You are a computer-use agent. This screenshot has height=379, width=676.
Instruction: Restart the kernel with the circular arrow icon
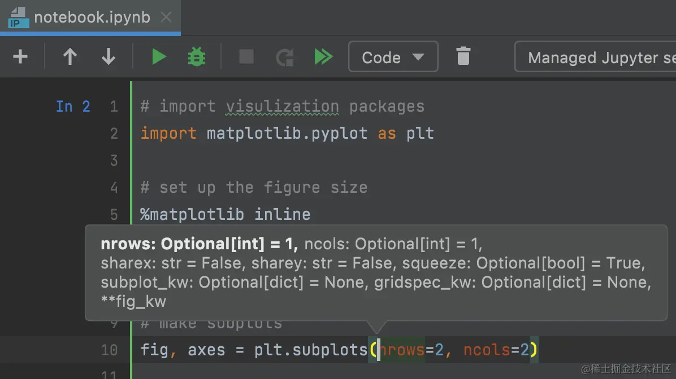point(285,57)
